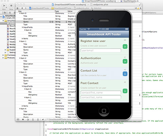Image resolution: width=163 pixels, height=136 pixels.
Task: Expand the Products group in navigator
Action: coord(3,58)
